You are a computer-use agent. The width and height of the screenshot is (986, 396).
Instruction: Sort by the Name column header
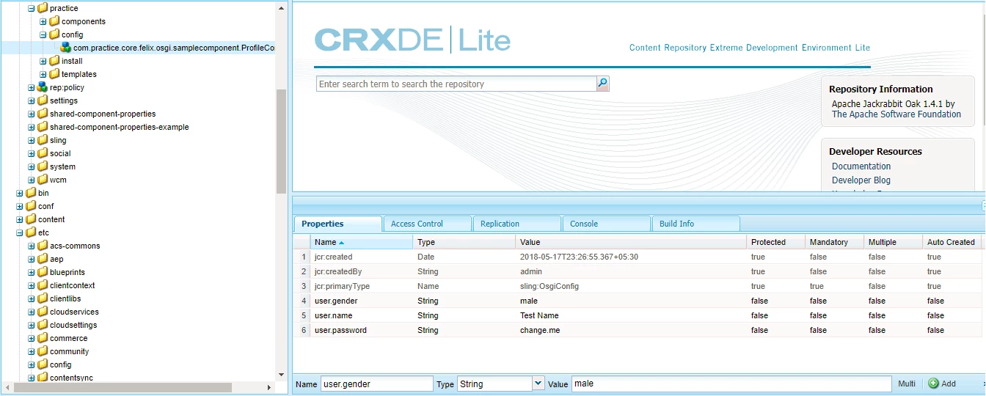(x=362, y=242)
